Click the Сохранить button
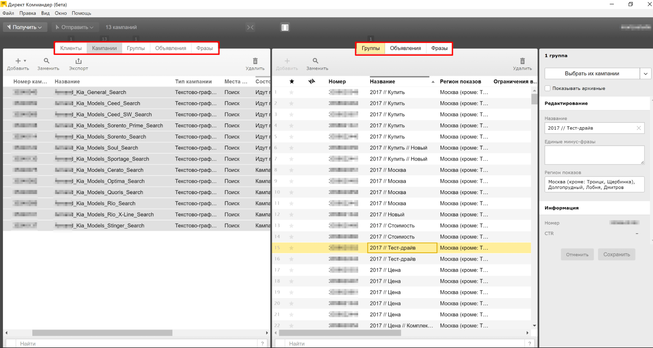 pos(616,255)
